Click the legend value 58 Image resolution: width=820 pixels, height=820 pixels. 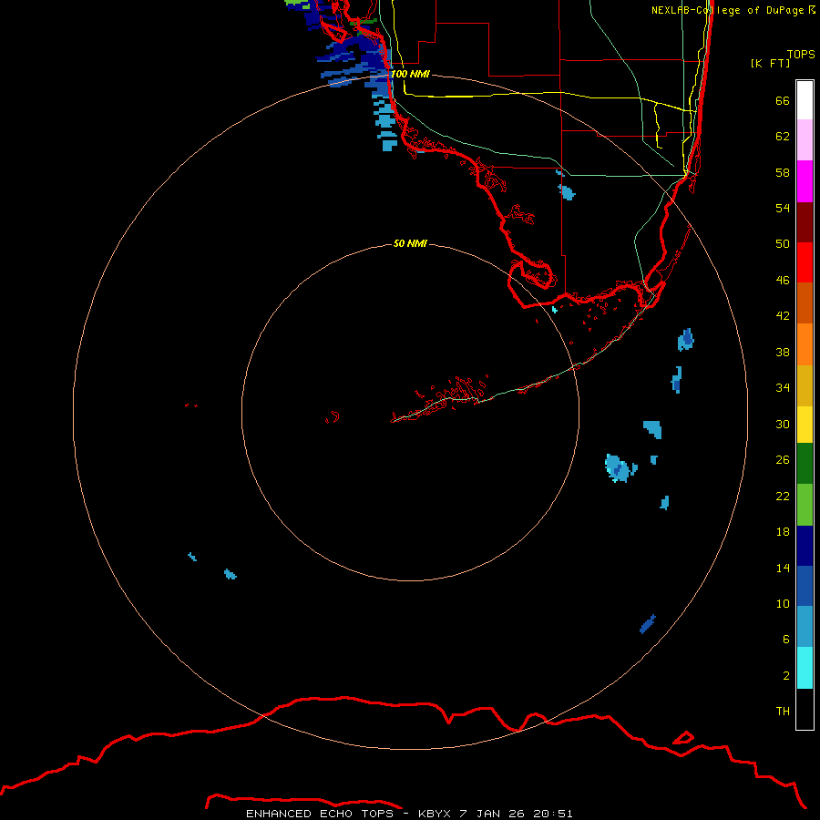point(783,172)
